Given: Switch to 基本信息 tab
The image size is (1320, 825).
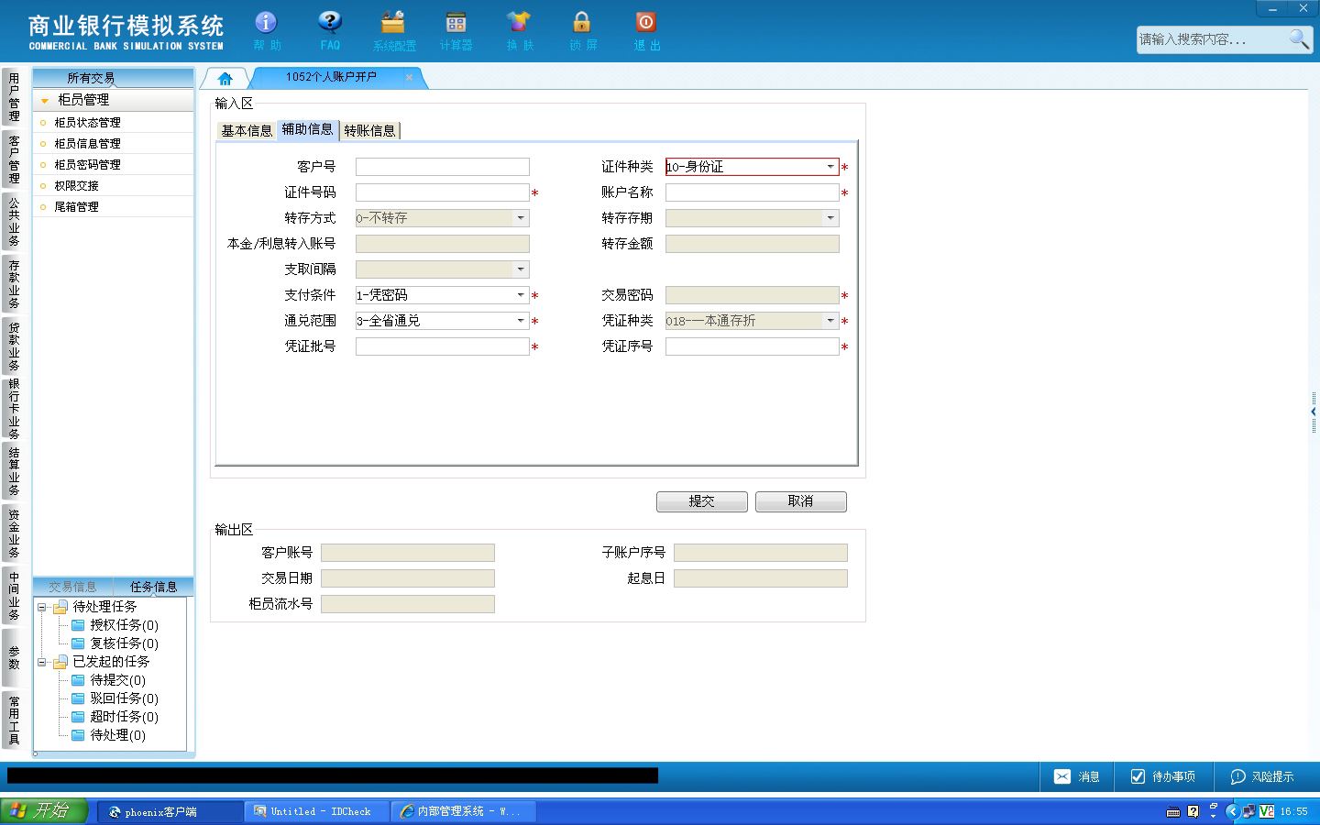Looking at the screenshot, I should (247, 130).
